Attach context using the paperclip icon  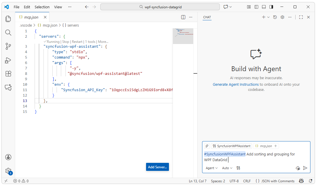coord(207,146)
